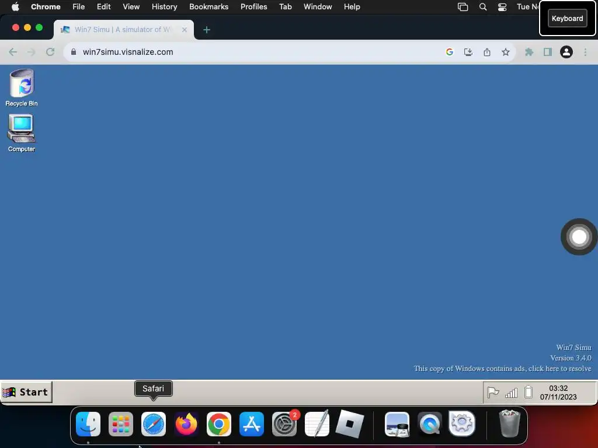The height and width of the screenshot is (448, 598).
Task: Open the Recycle Bin desktop icon
Action: pyautogui.click(x=22, y=87)
